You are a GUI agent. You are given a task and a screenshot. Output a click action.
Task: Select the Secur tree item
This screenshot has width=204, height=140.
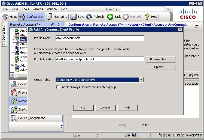tap(21, 61)
